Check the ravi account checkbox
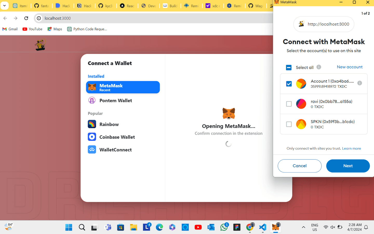374x234 pixels. tap(289, 104)
